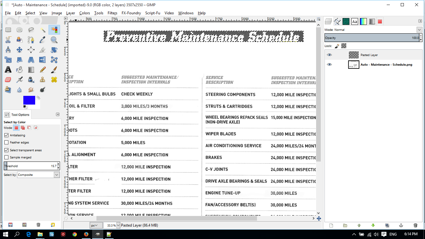Enable the Sample merged checkbox
This screenshot has height=239, width=425.
pos(7,157)
